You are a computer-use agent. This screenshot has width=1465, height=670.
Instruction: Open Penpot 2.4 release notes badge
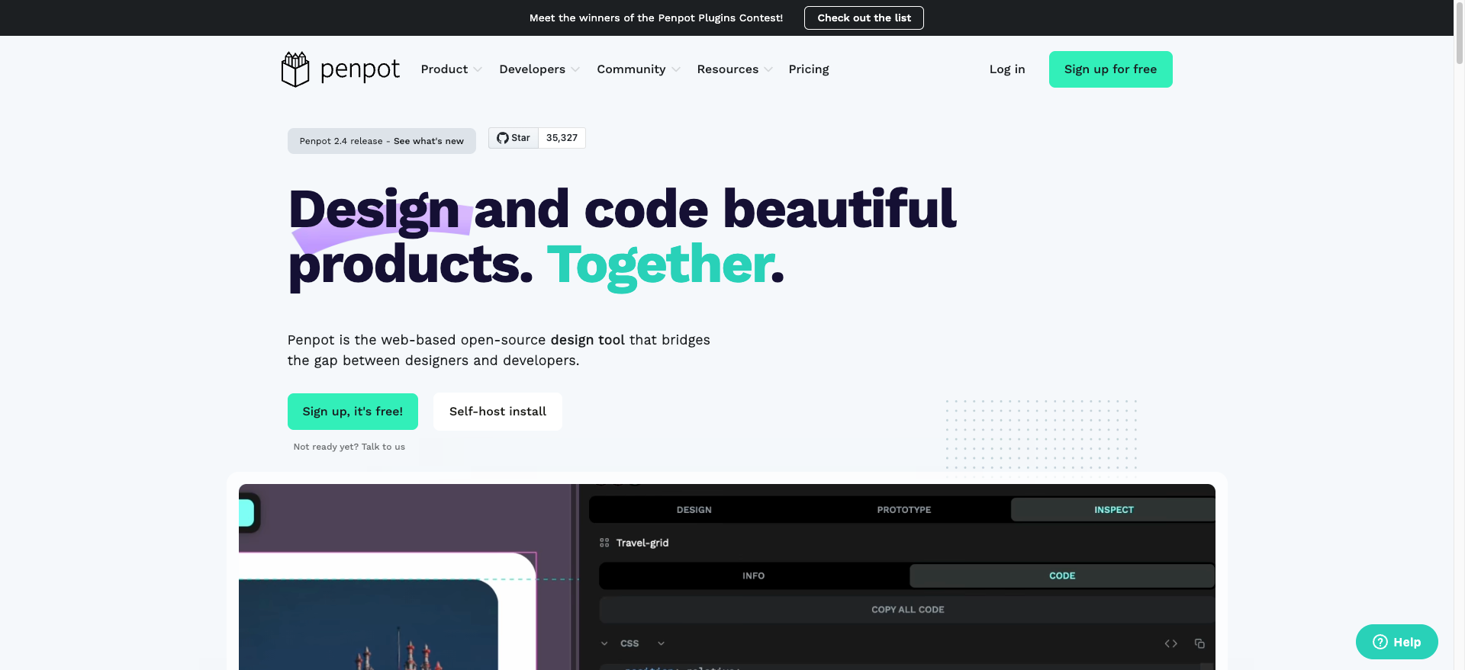point(382,141)
